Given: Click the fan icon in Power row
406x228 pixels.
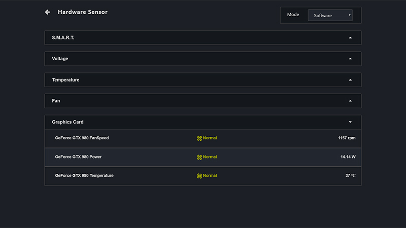Looking at the screenshot, I should 199,157.
